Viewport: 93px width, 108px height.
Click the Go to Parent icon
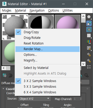click(81, 75)
